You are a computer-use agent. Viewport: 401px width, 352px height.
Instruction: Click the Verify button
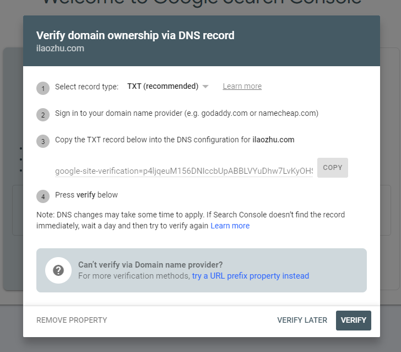[354, 320]
